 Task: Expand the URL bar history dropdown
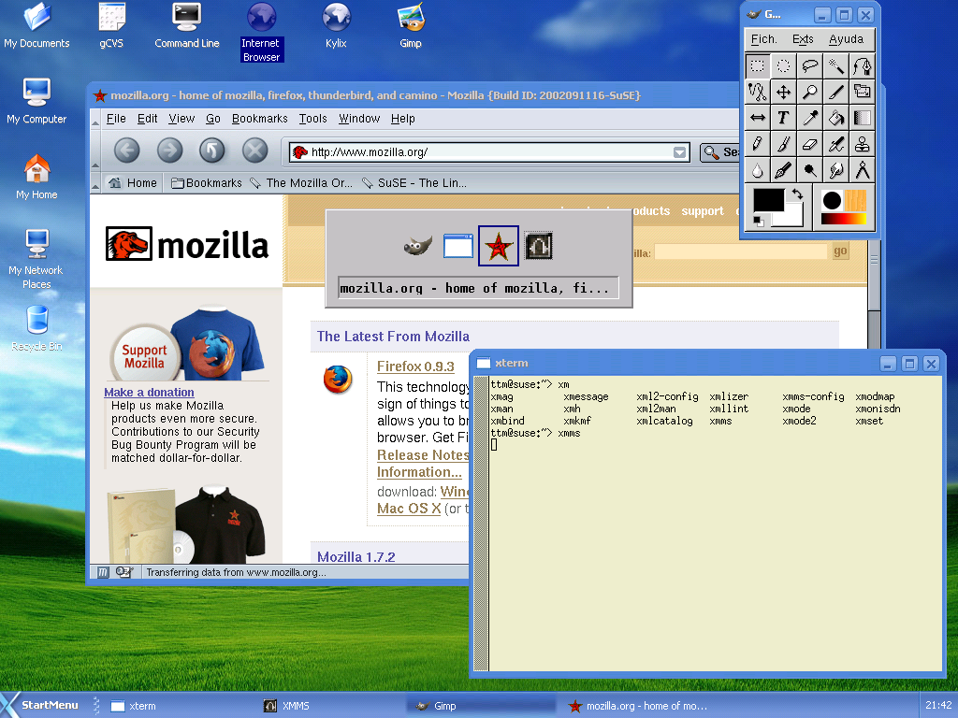pyautogui.click(x=679, y=152)
